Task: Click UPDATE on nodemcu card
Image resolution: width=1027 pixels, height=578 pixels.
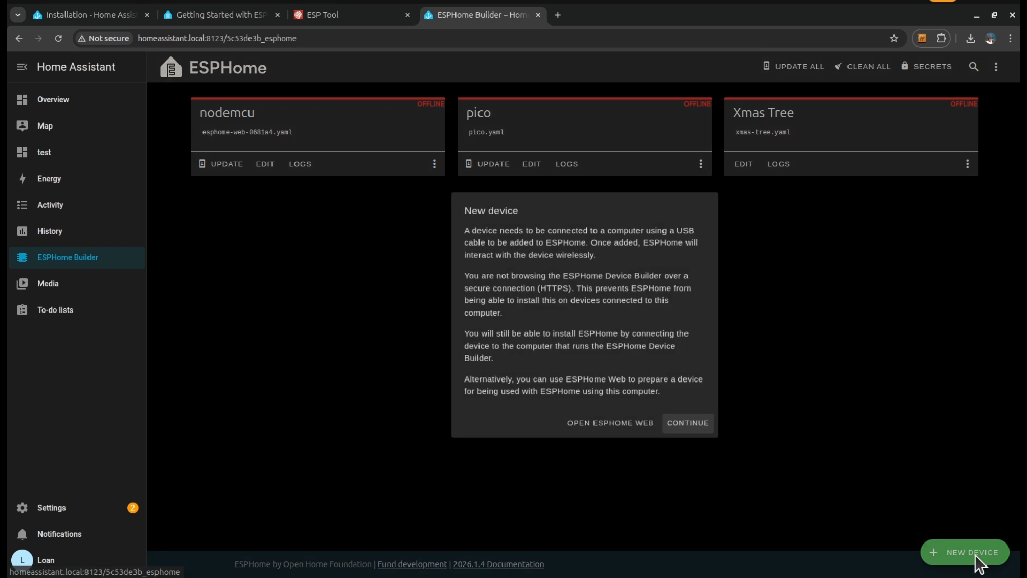Action: coord(221,164)
